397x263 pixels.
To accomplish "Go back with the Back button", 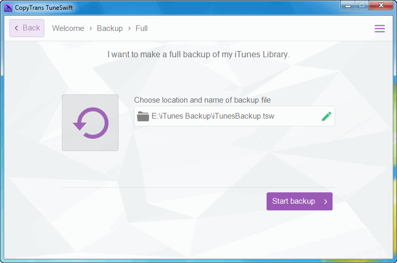I will click(x=27, y=28).
